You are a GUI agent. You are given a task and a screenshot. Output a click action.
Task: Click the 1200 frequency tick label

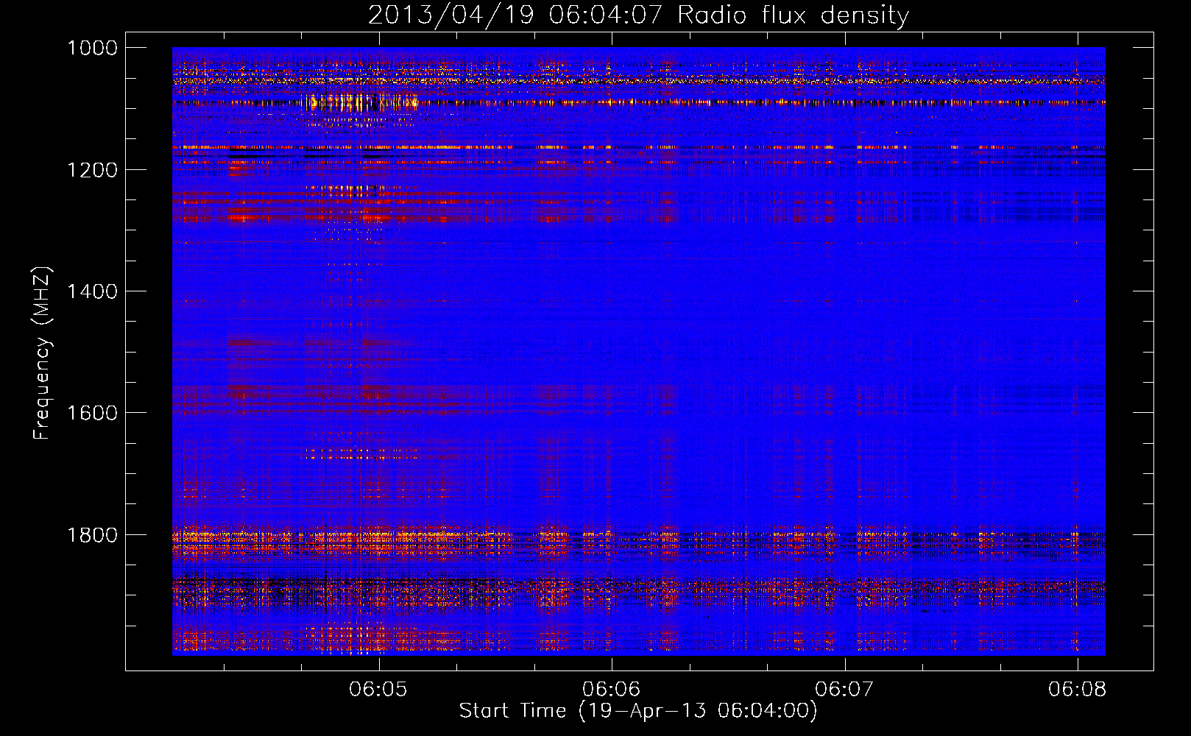tap(92, 170)
